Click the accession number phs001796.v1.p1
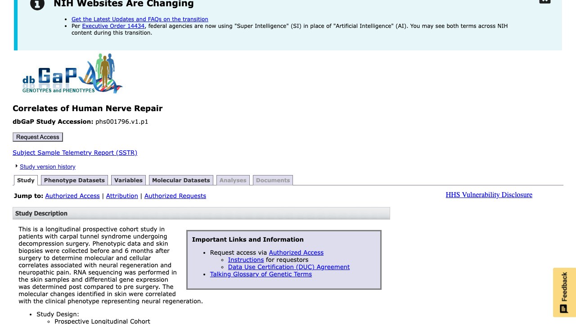Screen dimensions: 576x324 pos(122,122)
